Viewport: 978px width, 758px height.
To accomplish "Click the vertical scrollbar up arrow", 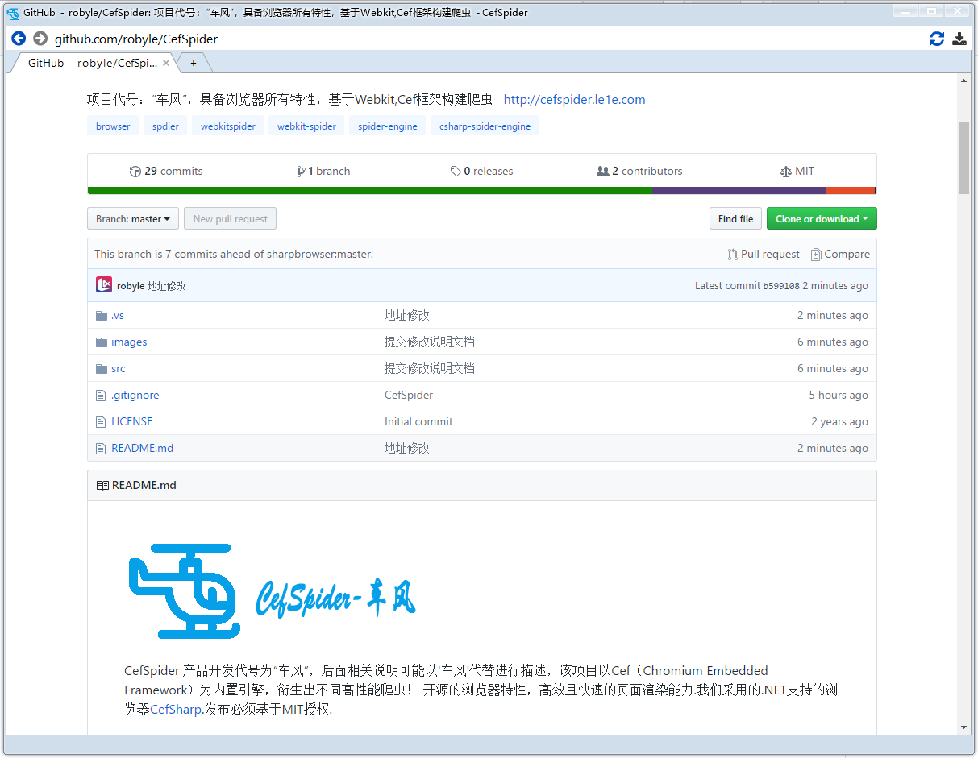I will pyautogui.click(x=963, y=81).
